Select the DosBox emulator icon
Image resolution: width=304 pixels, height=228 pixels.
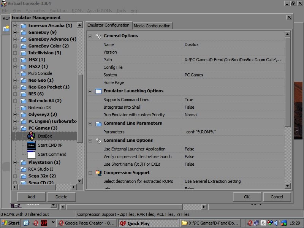click(x=32, y=136)
